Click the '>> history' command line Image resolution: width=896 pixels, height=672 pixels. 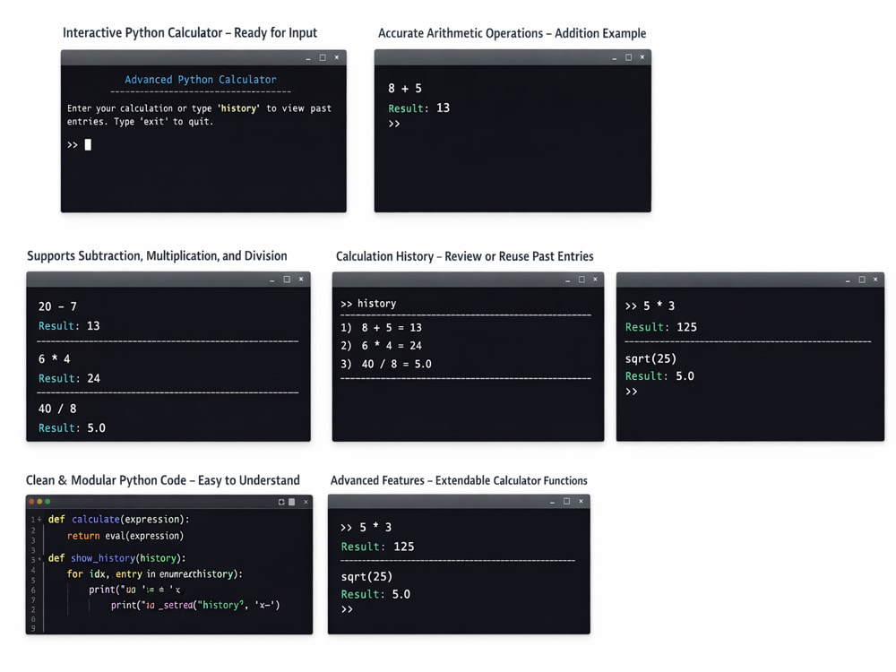368,304
